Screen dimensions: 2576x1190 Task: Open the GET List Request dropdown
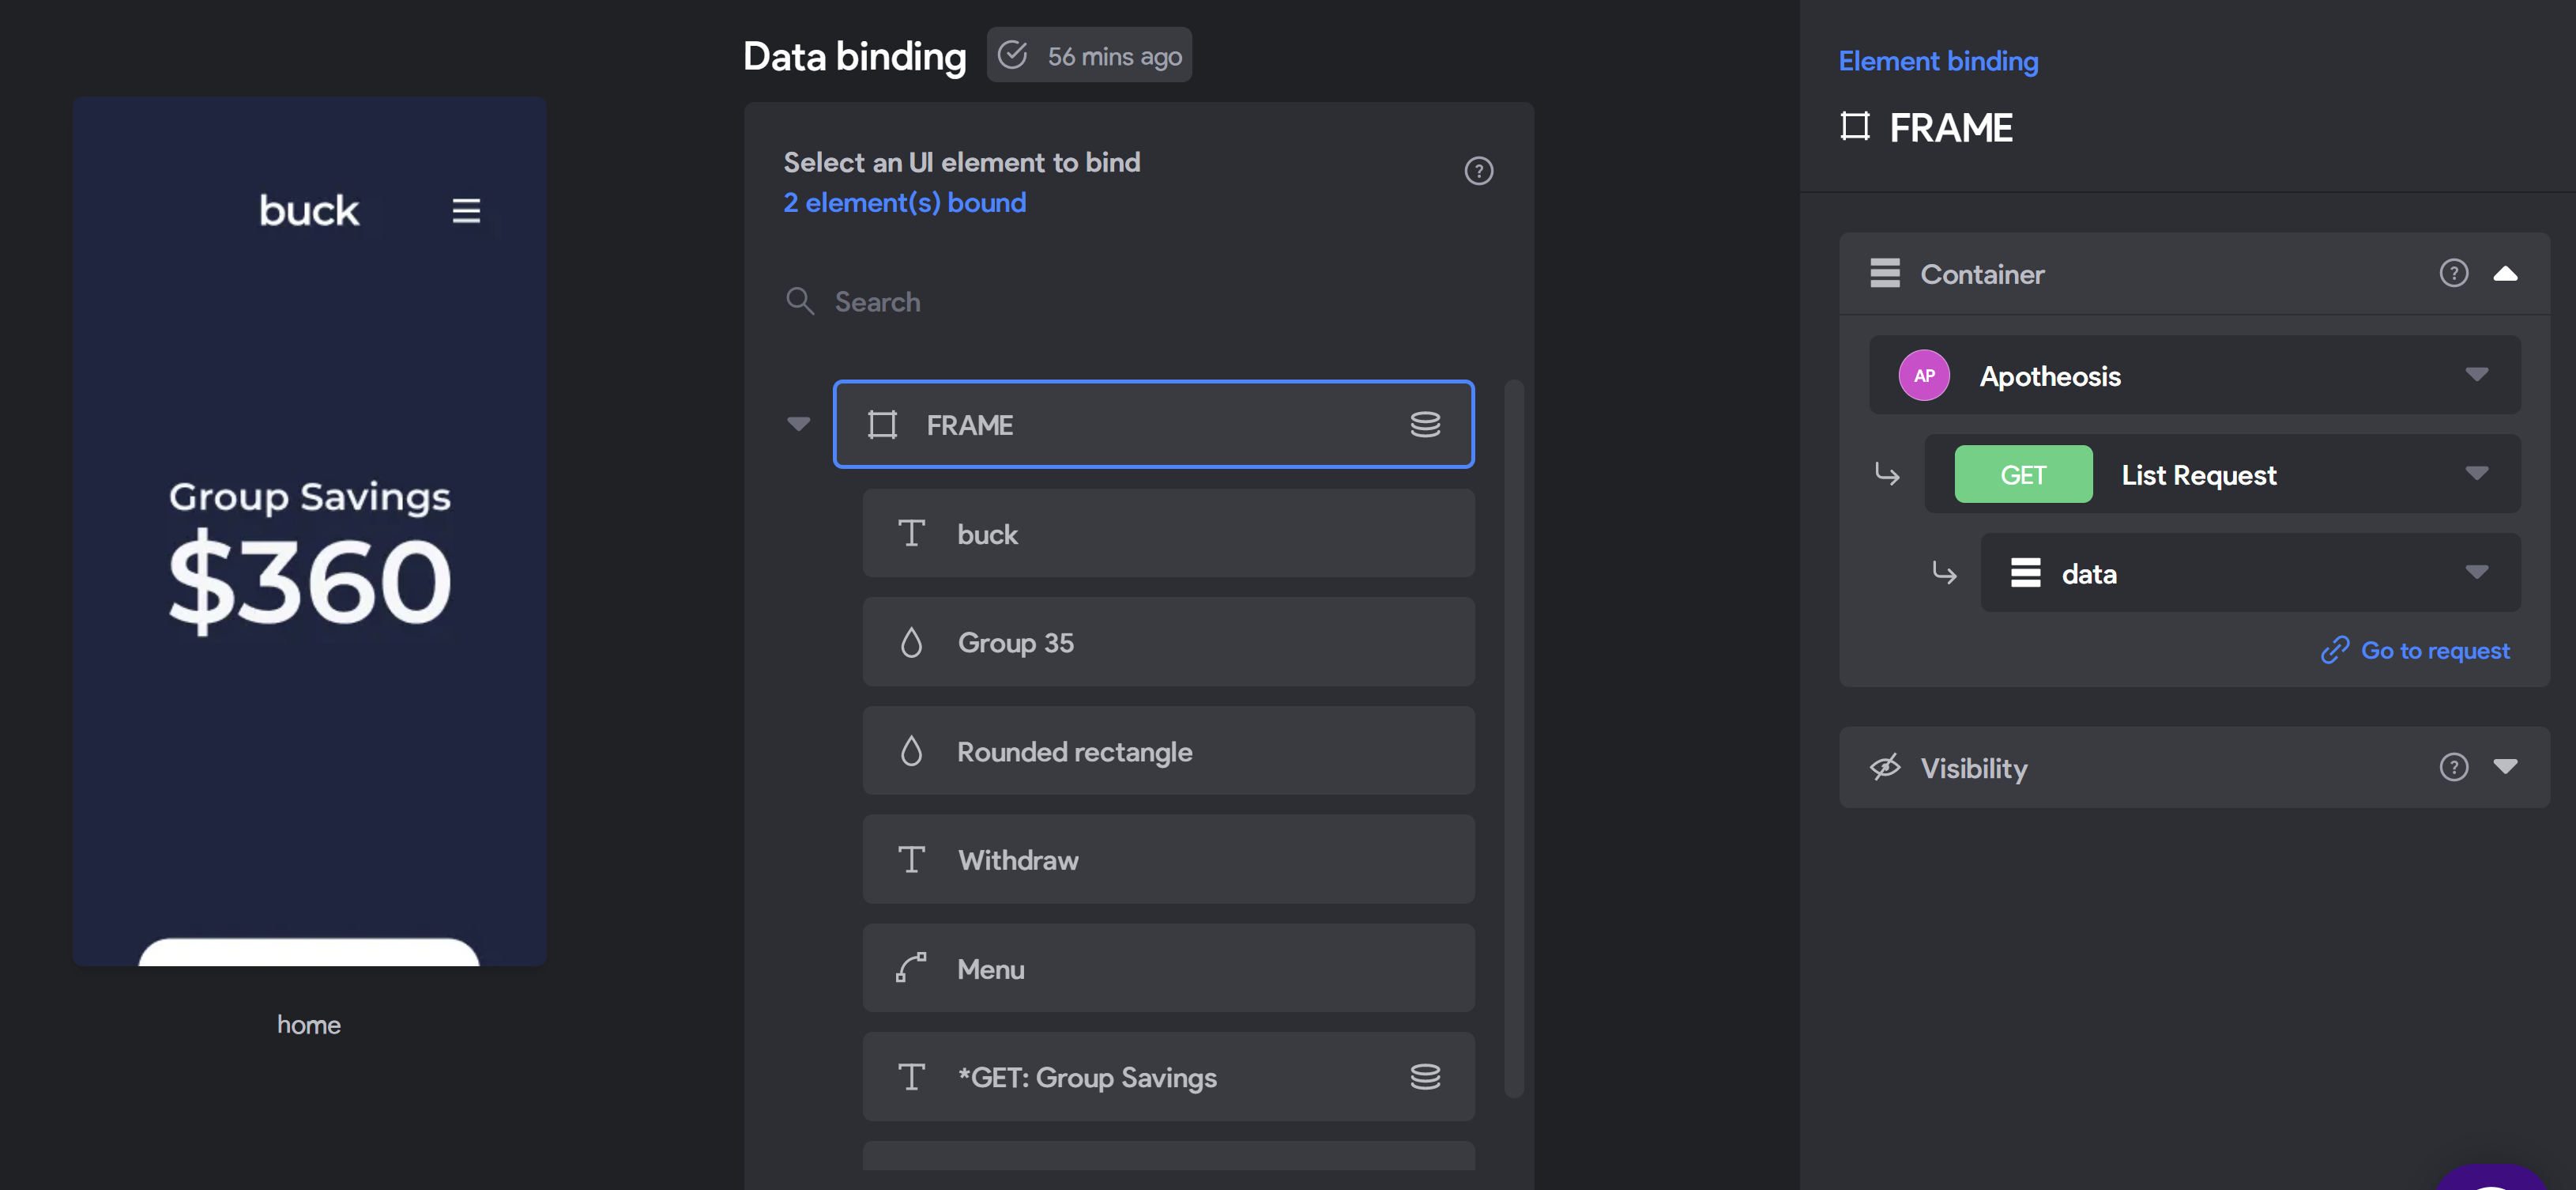point(2222,474)
